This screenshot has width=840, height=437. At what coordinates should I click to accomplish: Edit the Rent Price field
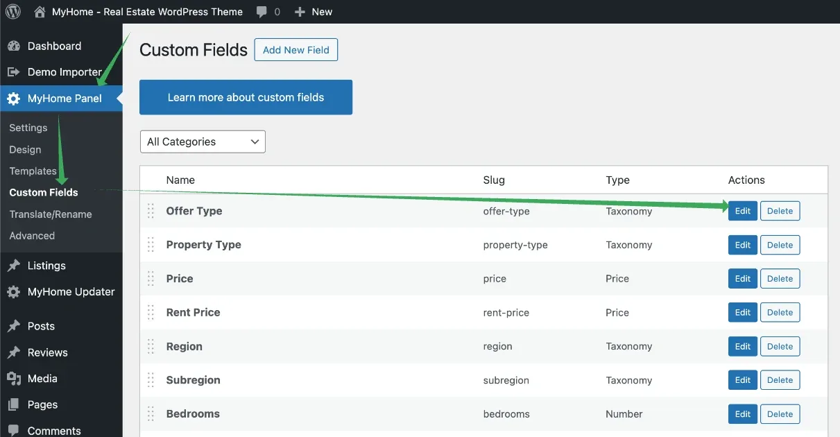click(x=743, y=312)
